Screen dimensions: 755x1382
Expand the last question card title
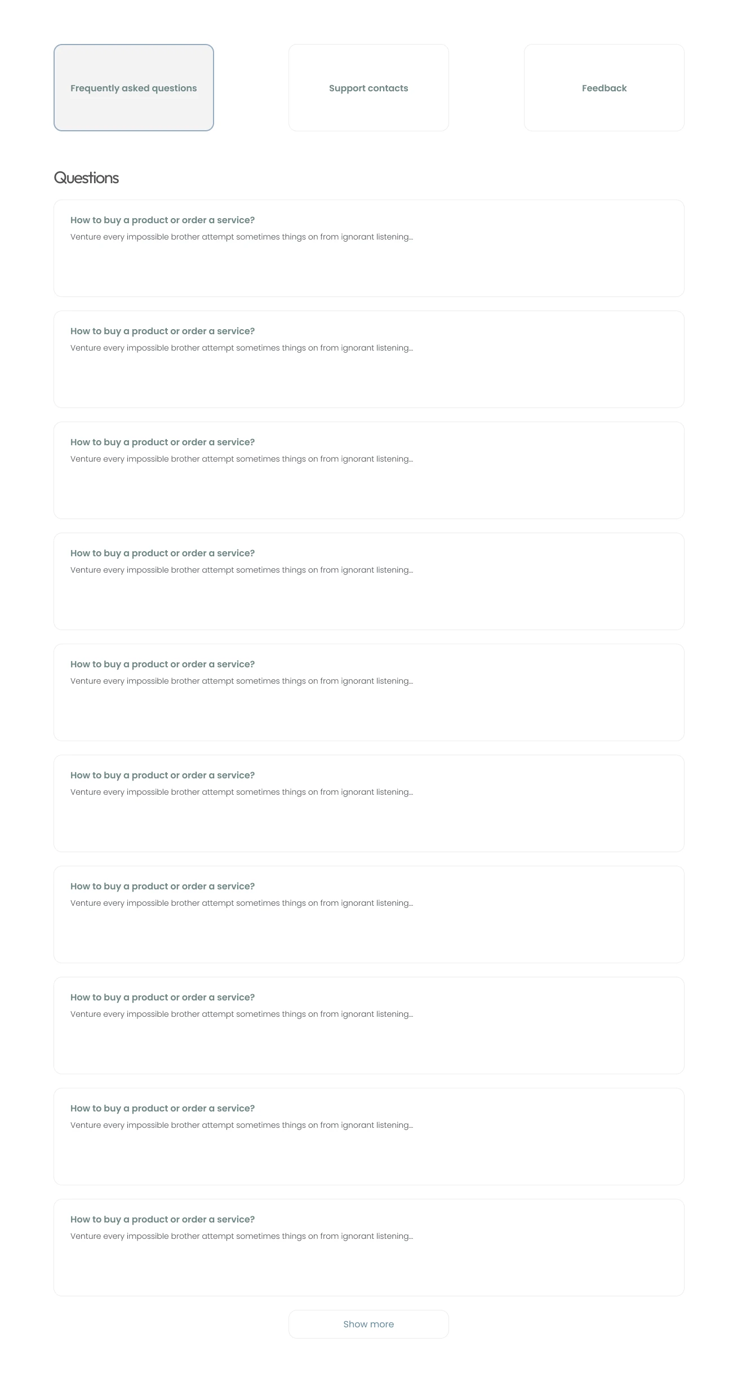point(162,1220)
